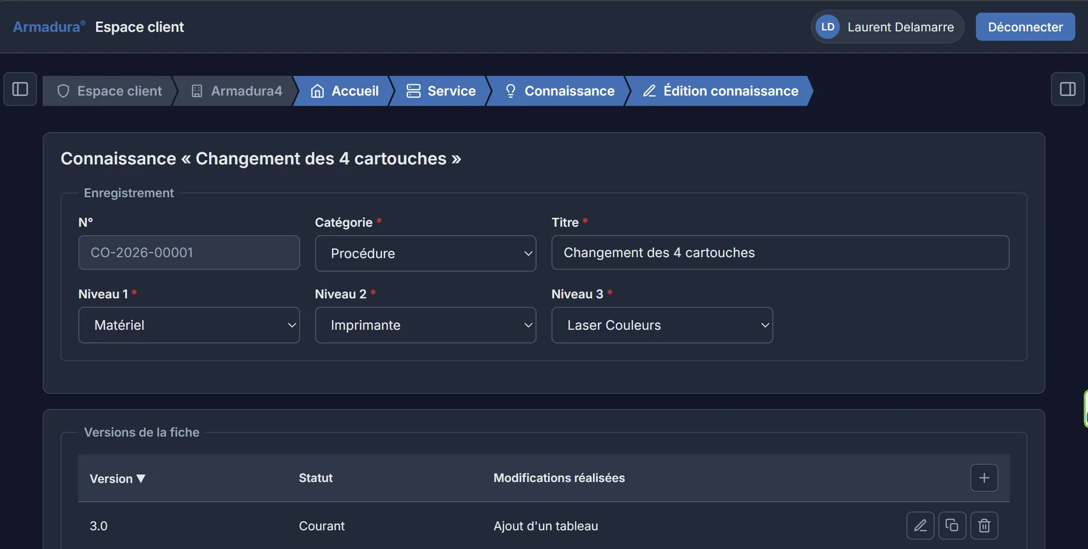Click the Titre input field
Screen dimensions: 1088x549
coord(780,252)
